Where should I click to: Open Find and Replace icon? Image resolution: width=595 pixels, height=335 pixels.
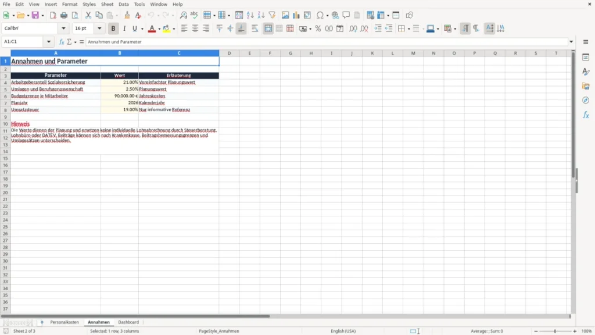point(183,15)
